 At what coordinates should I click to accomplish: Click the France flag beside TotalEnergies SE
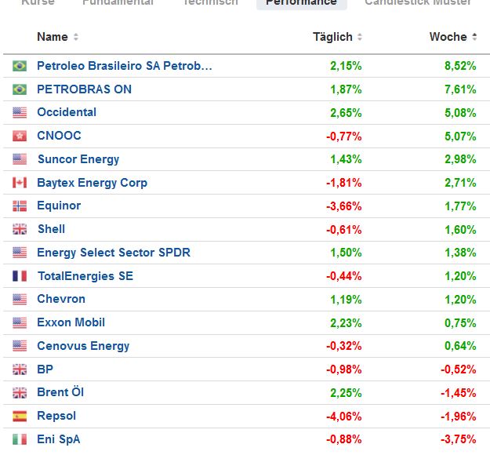coord(20,276)
